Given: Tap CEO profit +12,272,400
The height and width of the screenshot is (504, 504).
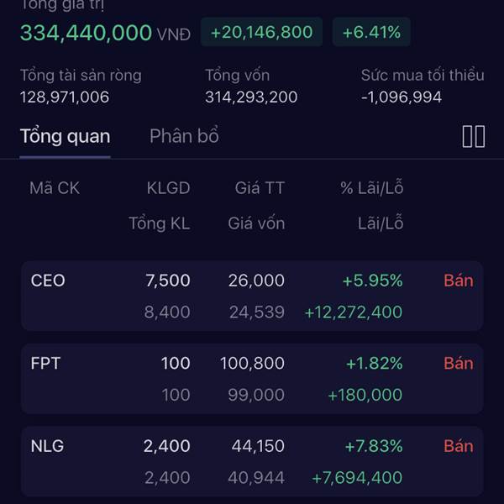Looking at the screenshot, I should coord(354,312).
